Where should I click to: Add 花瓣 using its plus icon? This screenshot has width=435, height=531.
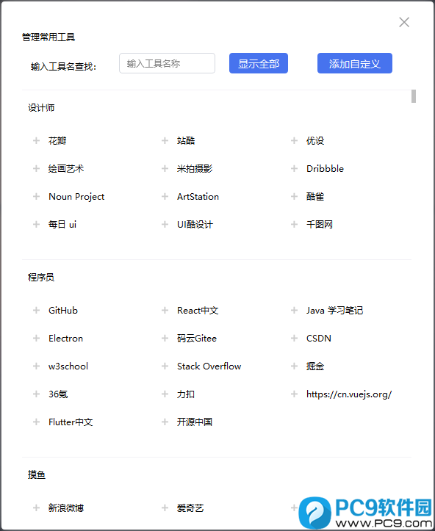click(36, 140)
